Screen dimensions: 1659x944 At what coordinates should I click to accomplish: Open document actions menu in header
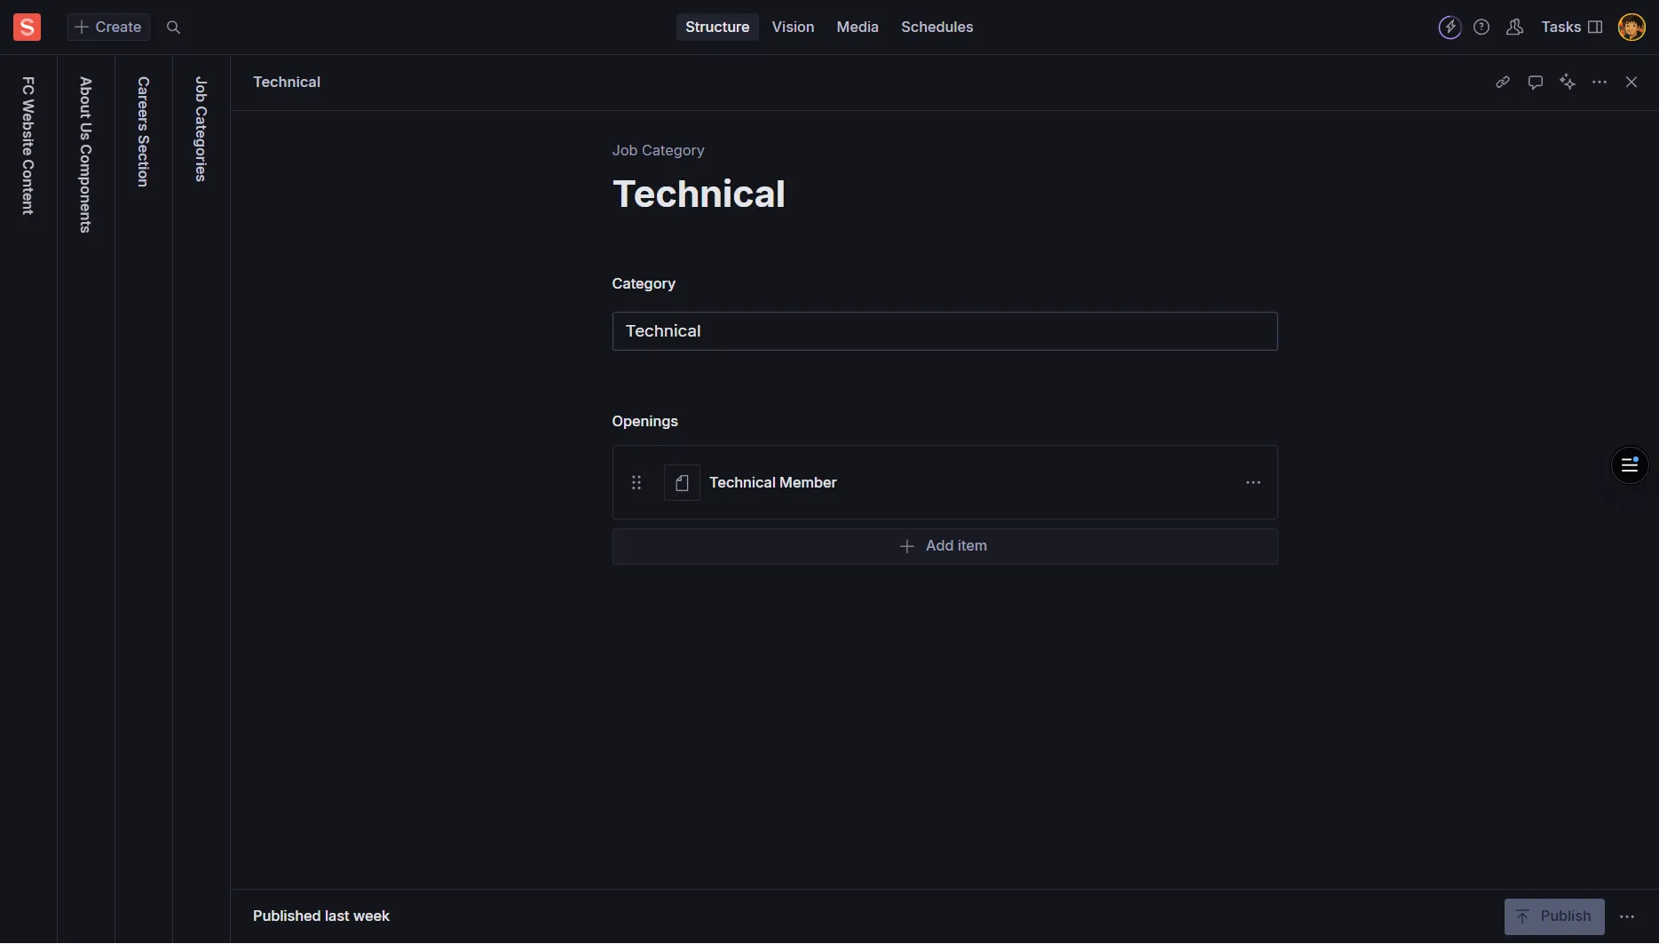click(1600, 83)
